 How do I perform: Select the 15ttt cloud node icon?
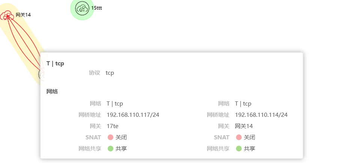point(82,8)
